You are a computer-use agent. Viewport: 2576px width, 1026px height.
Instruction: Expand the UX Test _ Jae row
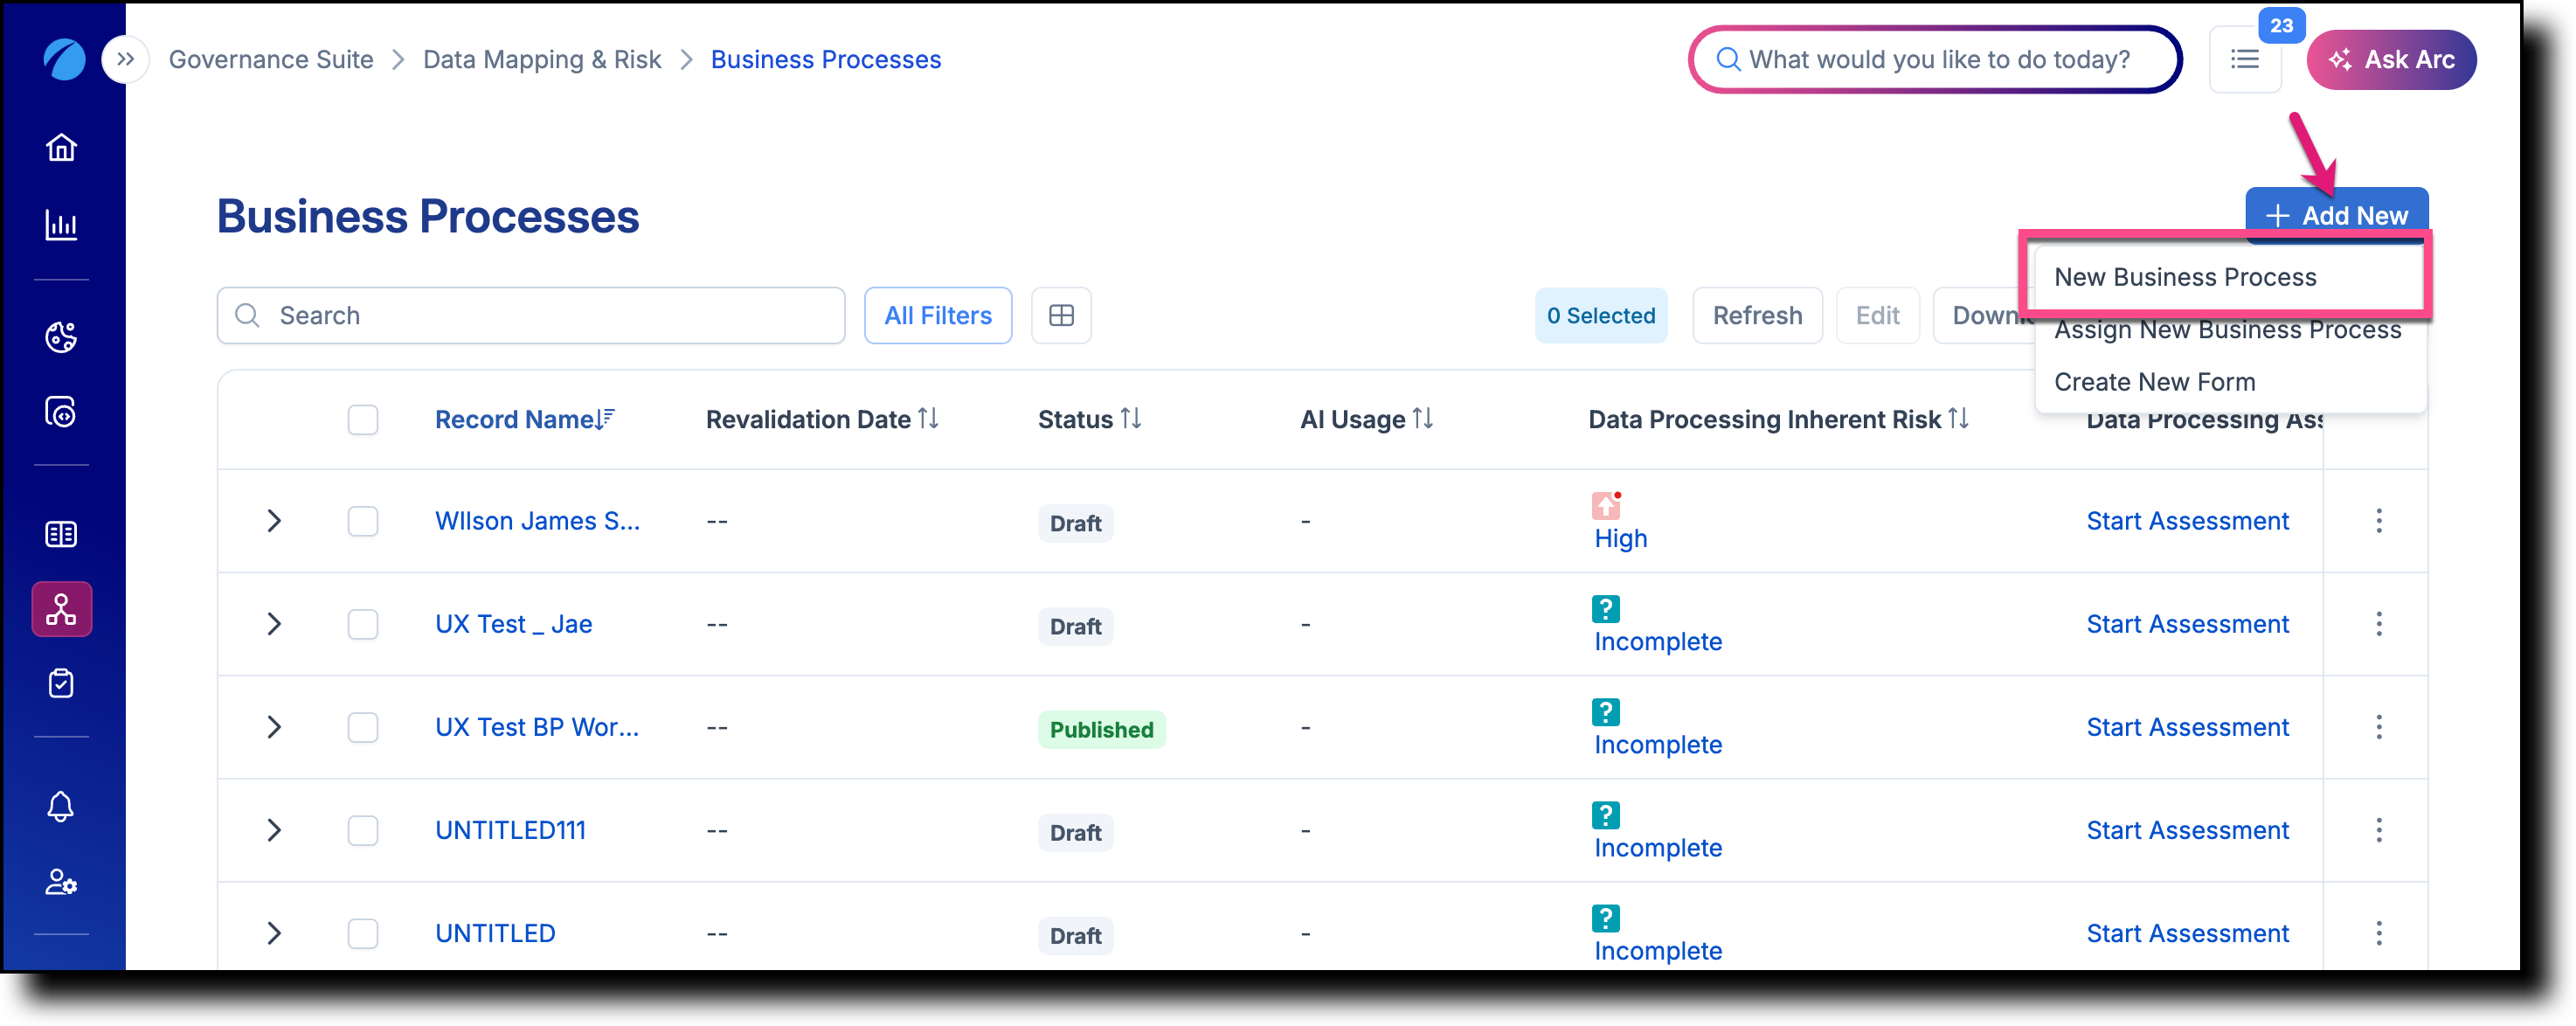[274, 624]
